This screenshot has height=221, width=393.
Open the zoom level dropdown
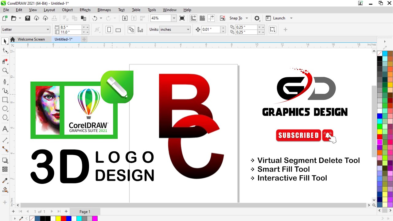(174, 18)
